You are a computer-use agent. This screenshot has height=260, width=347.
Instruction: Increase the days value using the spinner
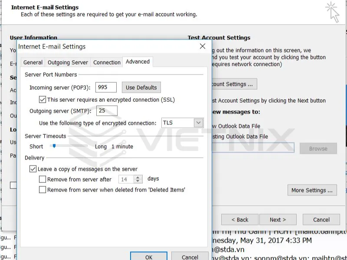point(137,177)
